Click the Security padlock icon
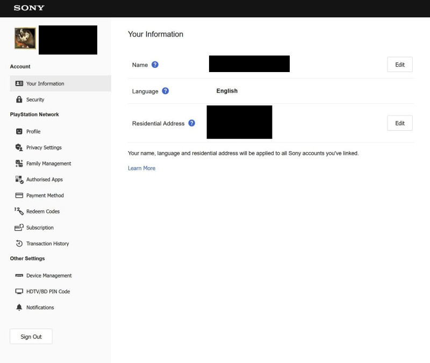The height and width of the screenshot is (363, 430). (19, 99)
